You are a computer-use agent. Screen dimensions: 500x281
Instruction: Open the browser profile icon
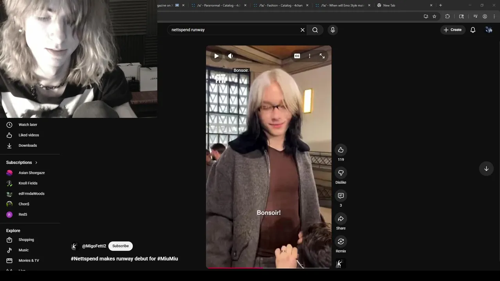pyautogui.click(x=485, y=16)
